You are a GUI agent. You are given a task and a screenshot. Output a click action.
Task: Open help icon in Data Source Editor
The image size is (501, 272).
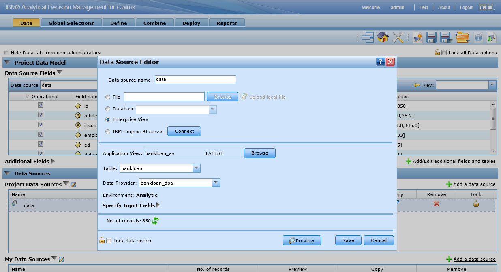click(380, 62)
